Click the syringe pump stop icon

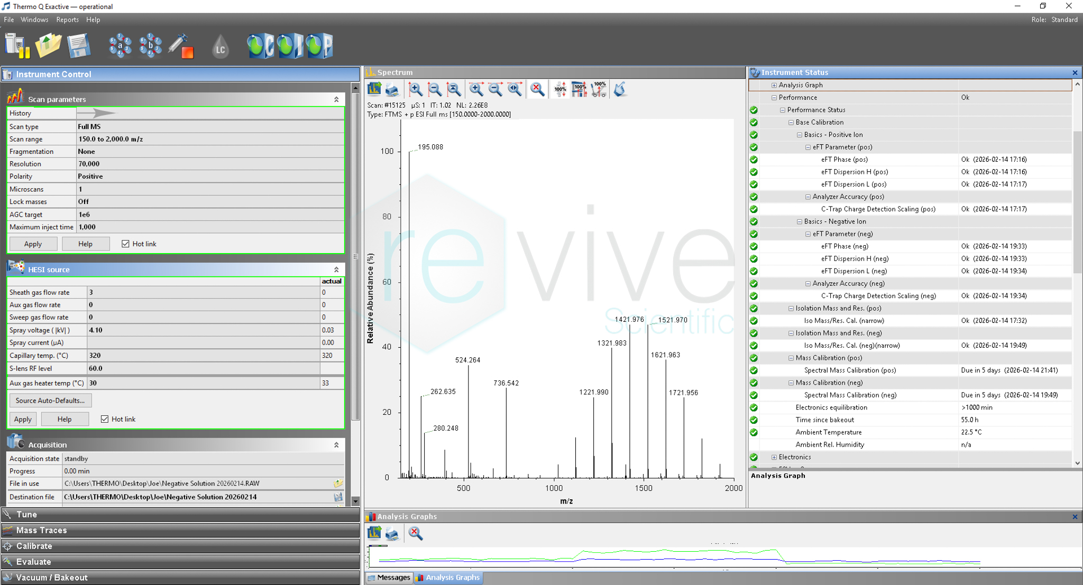[x=181, y=46]
